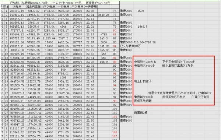Viewport: 221px width, 140px height.
Task: Click the 12627.96 cell
Action: (63, 93)
